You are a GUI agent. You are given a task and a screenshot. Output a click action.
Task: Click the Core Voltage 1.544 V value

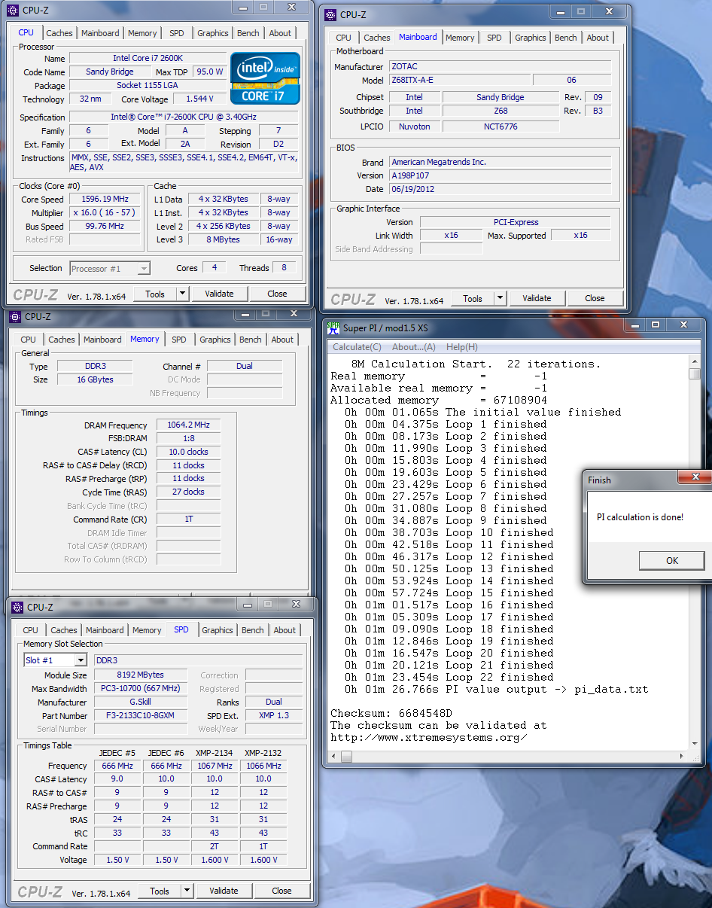199,99
